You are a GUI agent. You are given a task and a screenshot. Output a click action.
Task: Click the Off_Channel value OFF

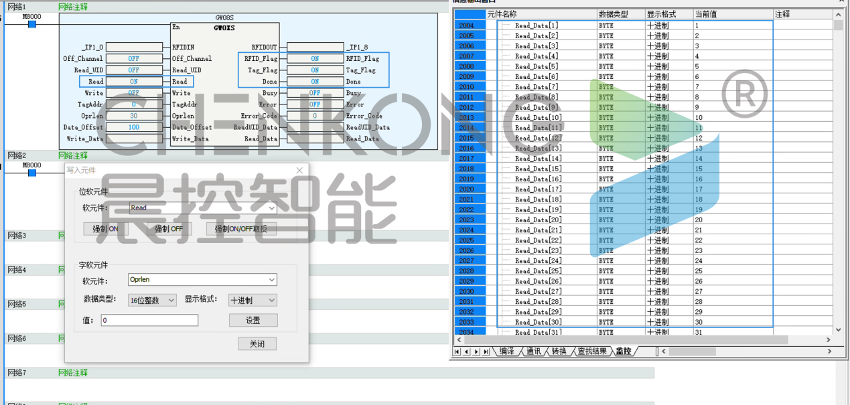click(x=134, y=59)
